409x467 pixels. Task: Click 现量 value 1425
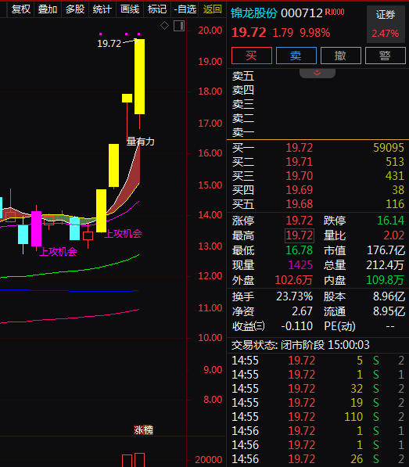click(300, 264)
